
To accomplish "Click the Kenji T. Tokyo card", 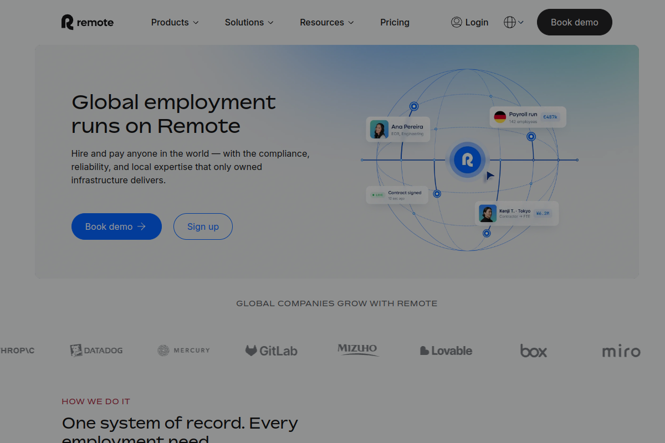I will (x=516, y=213).
